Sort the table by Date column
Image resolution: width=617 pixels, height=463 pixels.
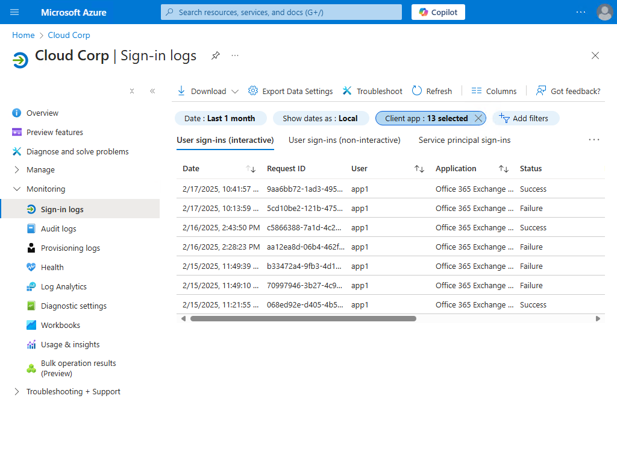pyautogui.click(x=251, y=169)
